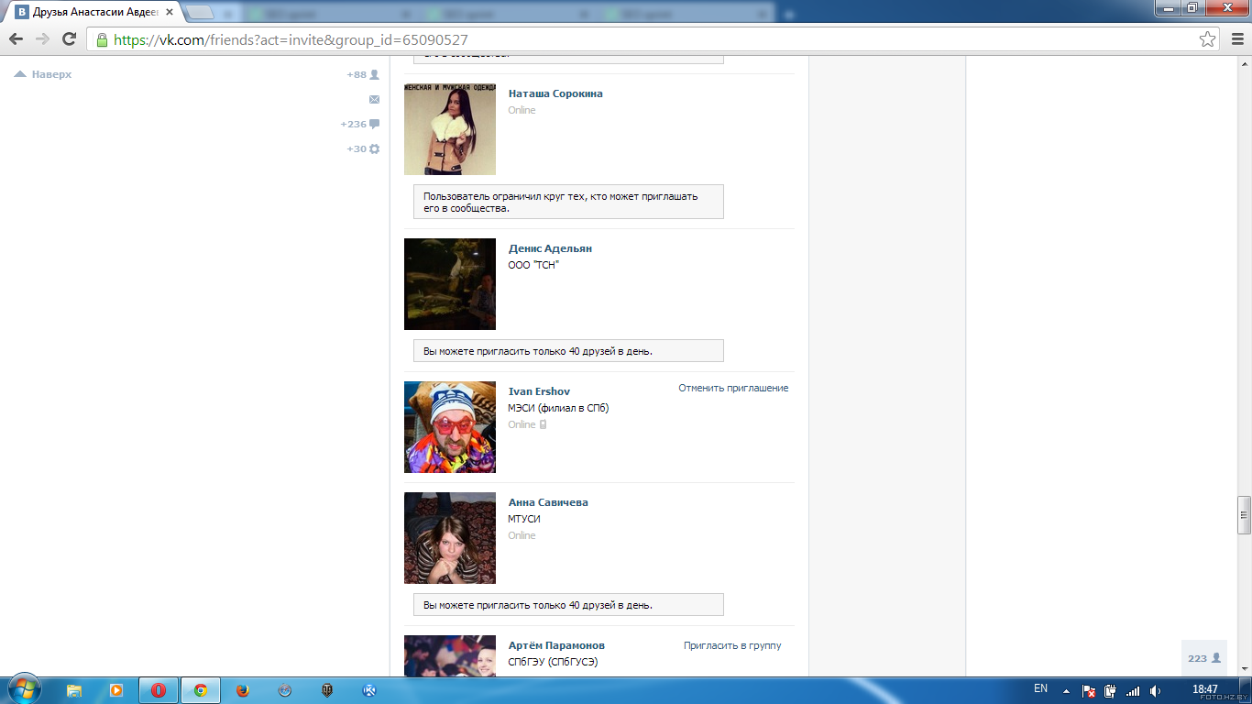Screen dimensions: 1252x704
Task: Open the Windows Start menu
Action: [x=25, y=689]
